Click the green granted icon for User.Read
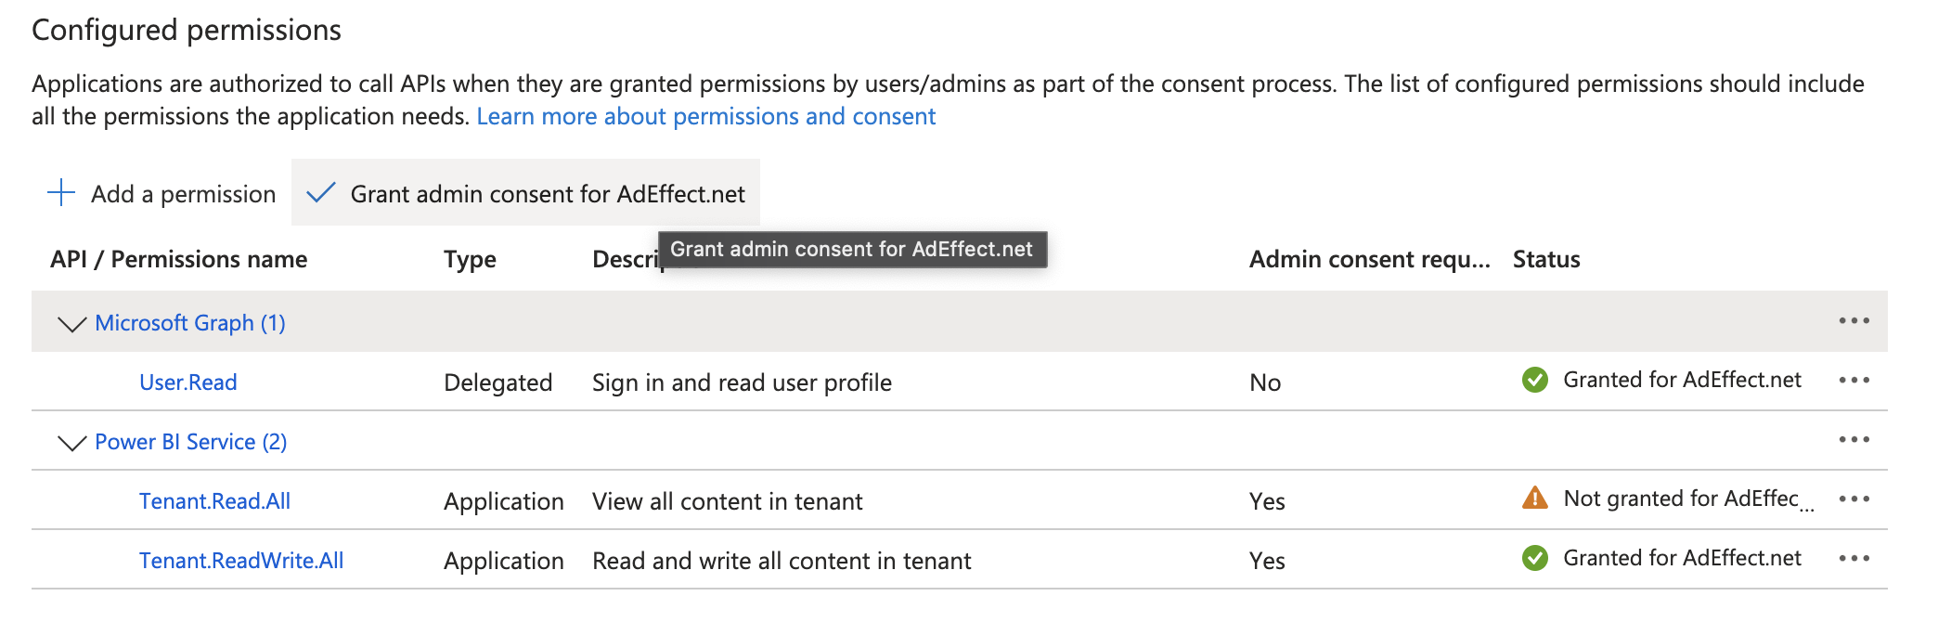 [x=1535, y=380]
